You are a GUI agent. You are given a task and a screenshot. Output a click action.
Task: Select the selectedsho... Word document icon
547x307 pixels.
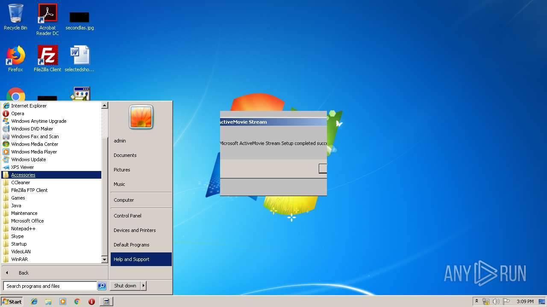point(79,59)
